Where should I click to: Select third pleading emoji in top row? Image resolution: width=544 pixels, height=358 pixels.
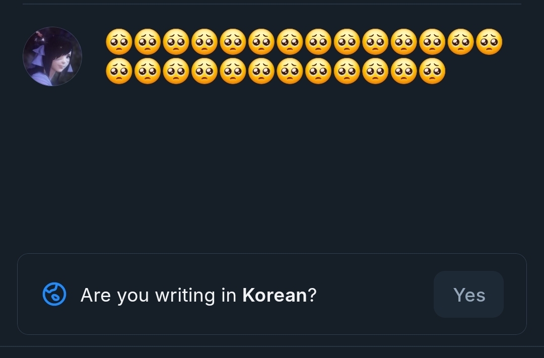[176, 42]
